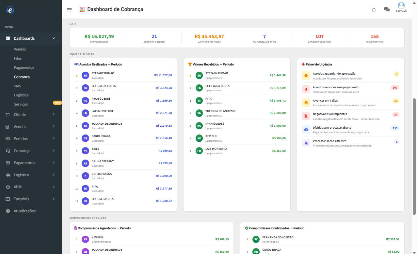This screenshot has height=254, width=417.
Task: Click the R$ 35.453,87 A Vencer card
Action: coord(209,38)
